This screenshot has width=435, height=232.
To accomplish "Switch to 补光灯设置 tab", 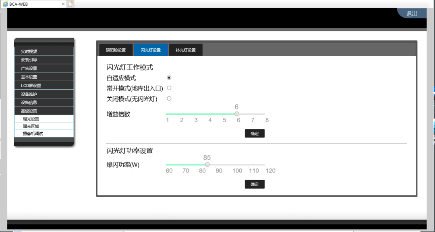I will tap(186, 50).
